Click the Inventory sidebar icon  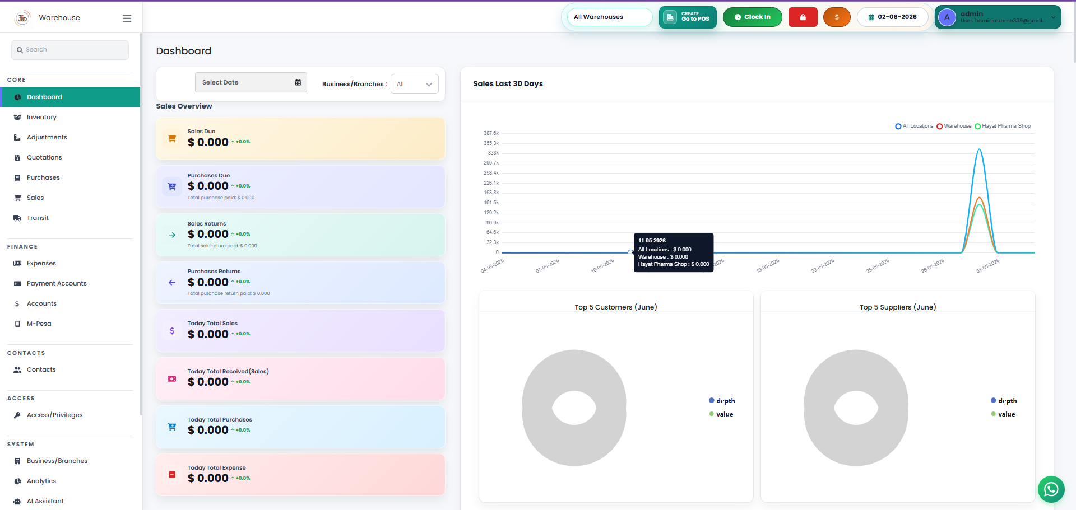click(x=17, y=118)
